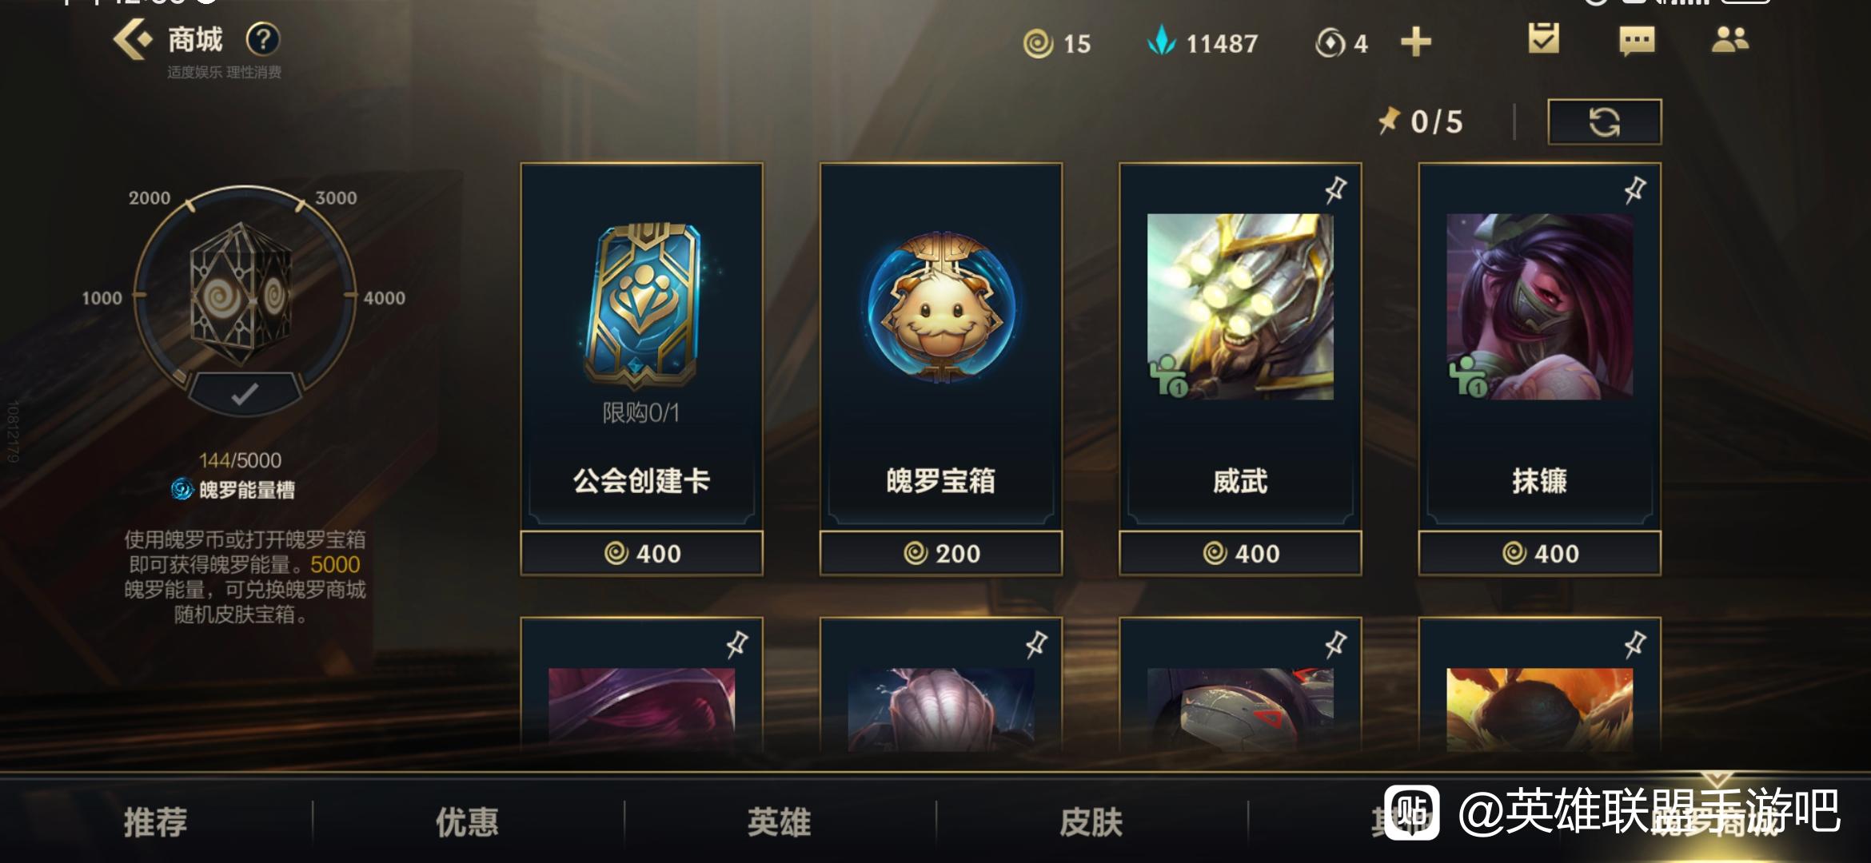
Task: Buy 公会创建卡 for 400 coins
Action: 641,553
